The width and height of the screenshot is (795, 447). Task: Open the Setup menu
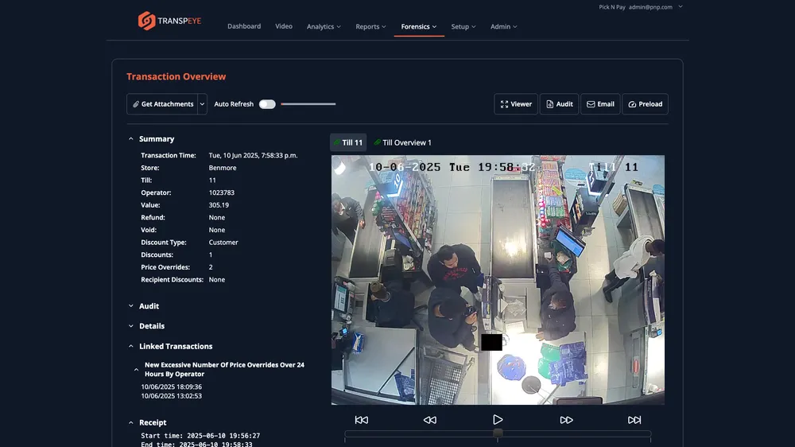click(463, 26)
